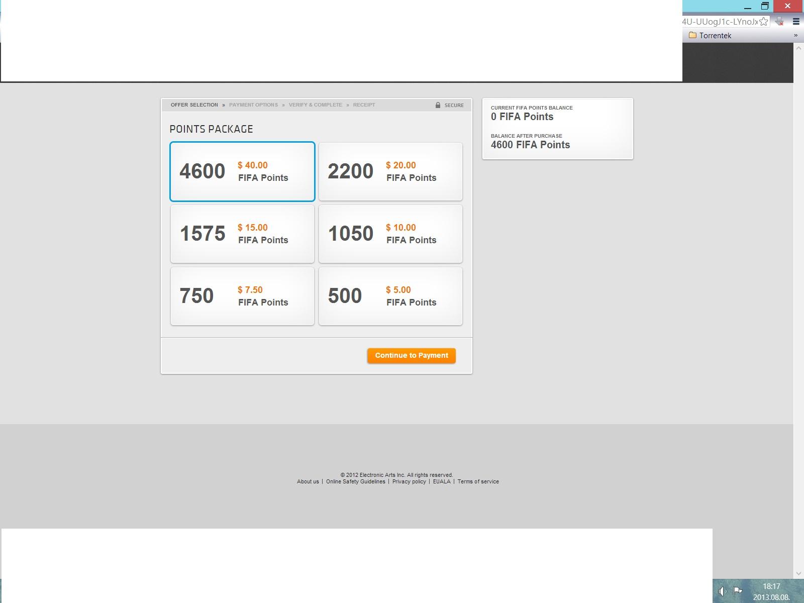804x603 pixels.
Task: Click the Points Package heading
Action: (x=211, y=129)
